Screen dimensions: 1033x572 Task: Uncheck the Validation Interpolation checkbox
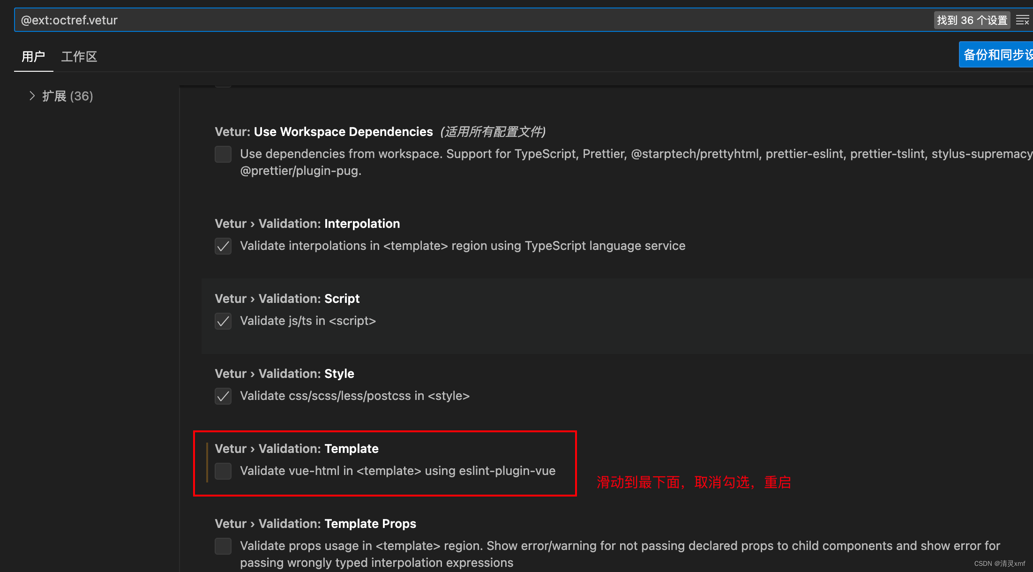coord(223,246)
